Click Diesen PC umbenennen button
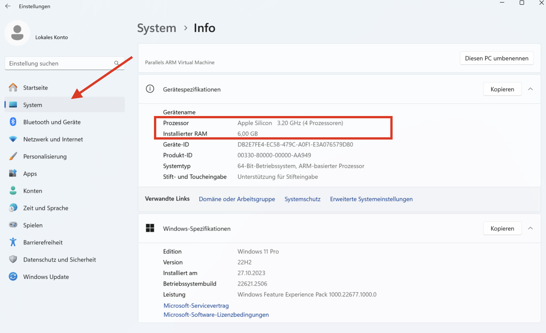 click(x=497, y=58)
